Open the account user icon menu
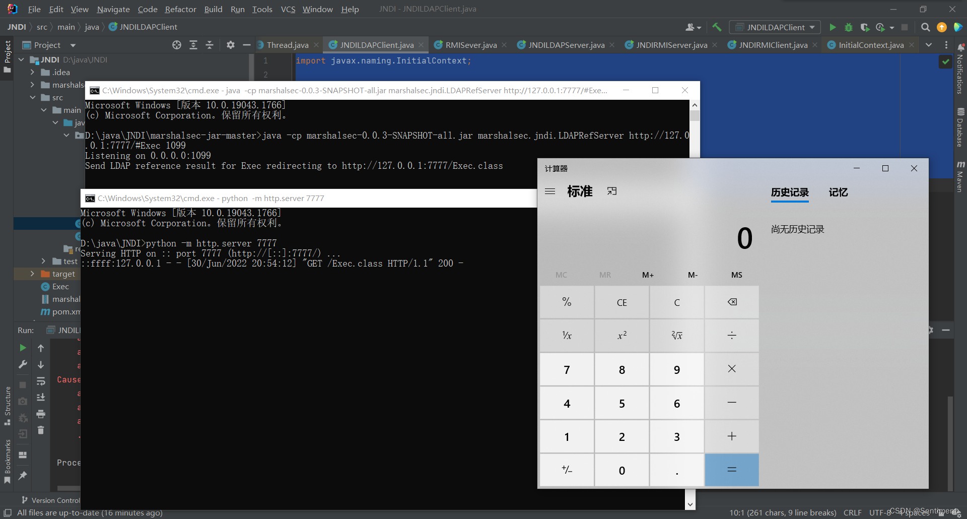The width and height of the screenshot is (967, 519). click(x=693, y=27)
